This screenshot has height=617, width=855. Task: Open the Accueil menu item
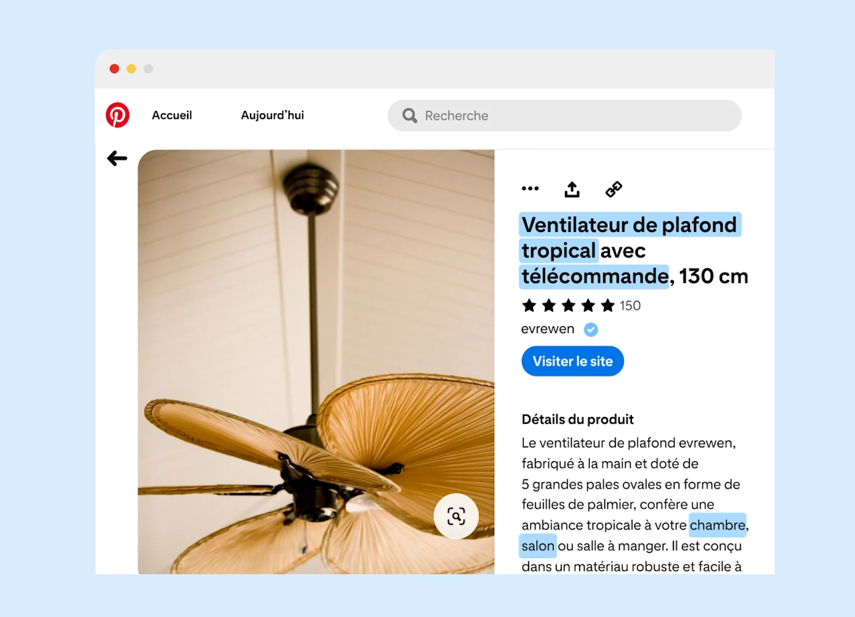[172, 115]
